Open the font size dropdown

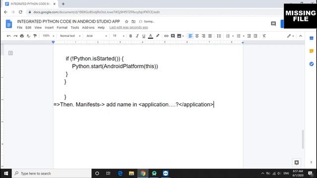click(118, 36)
